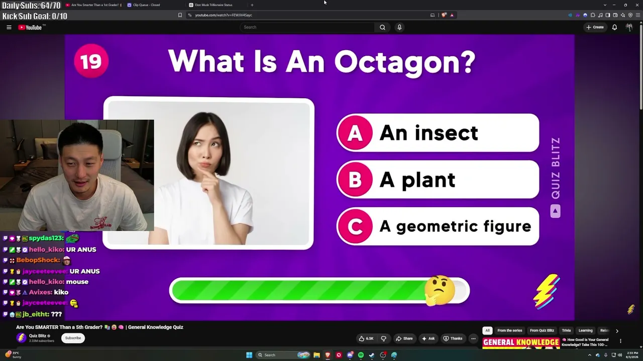Screen dimensions: 643x361
Task: Click the YouTube search input field
Action: click(308, 28)
